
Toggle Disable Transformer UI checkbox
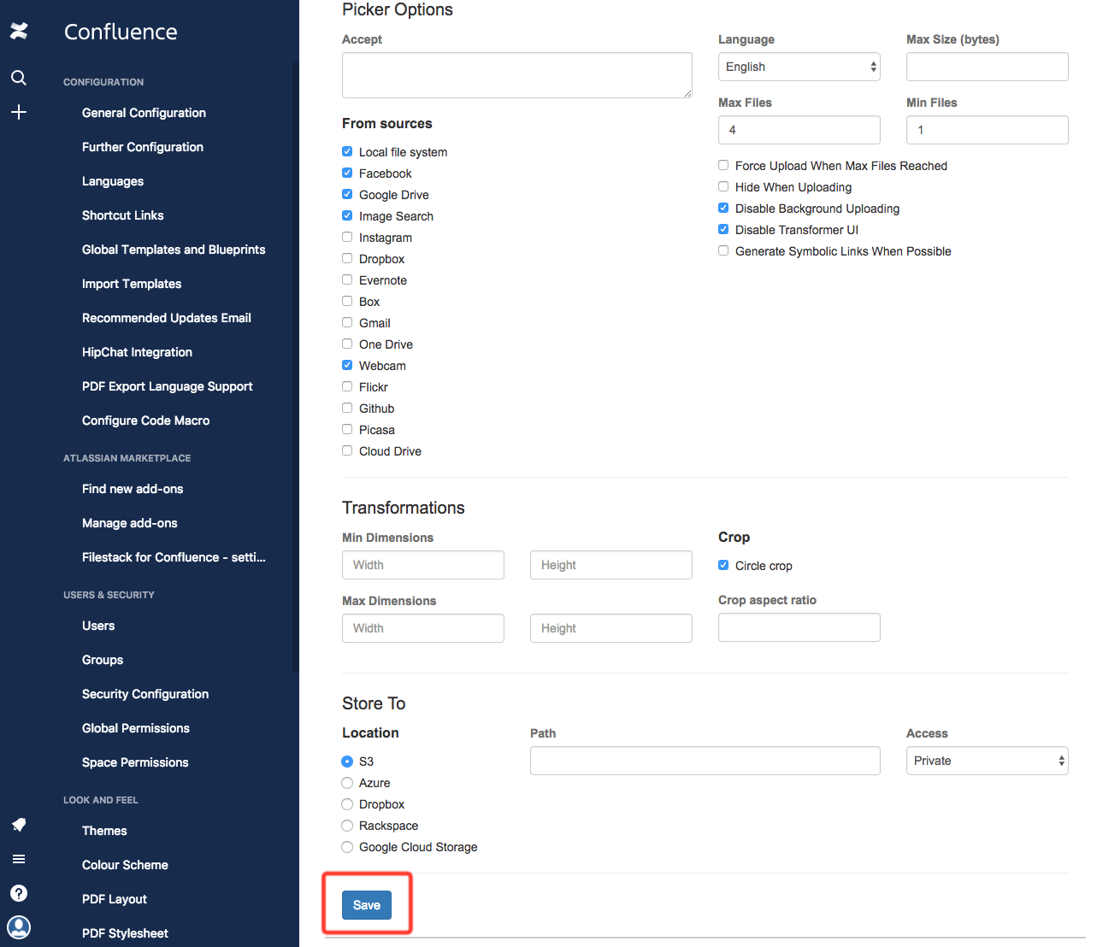723,229
